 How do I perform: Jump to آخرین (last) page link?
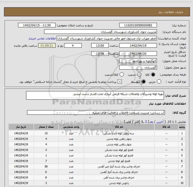[x=159, y=121]
